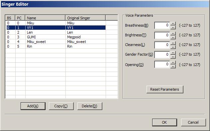Select the Rin name in the singer list
The height and width of the screenshot is (131, 210).
point(46,46)
